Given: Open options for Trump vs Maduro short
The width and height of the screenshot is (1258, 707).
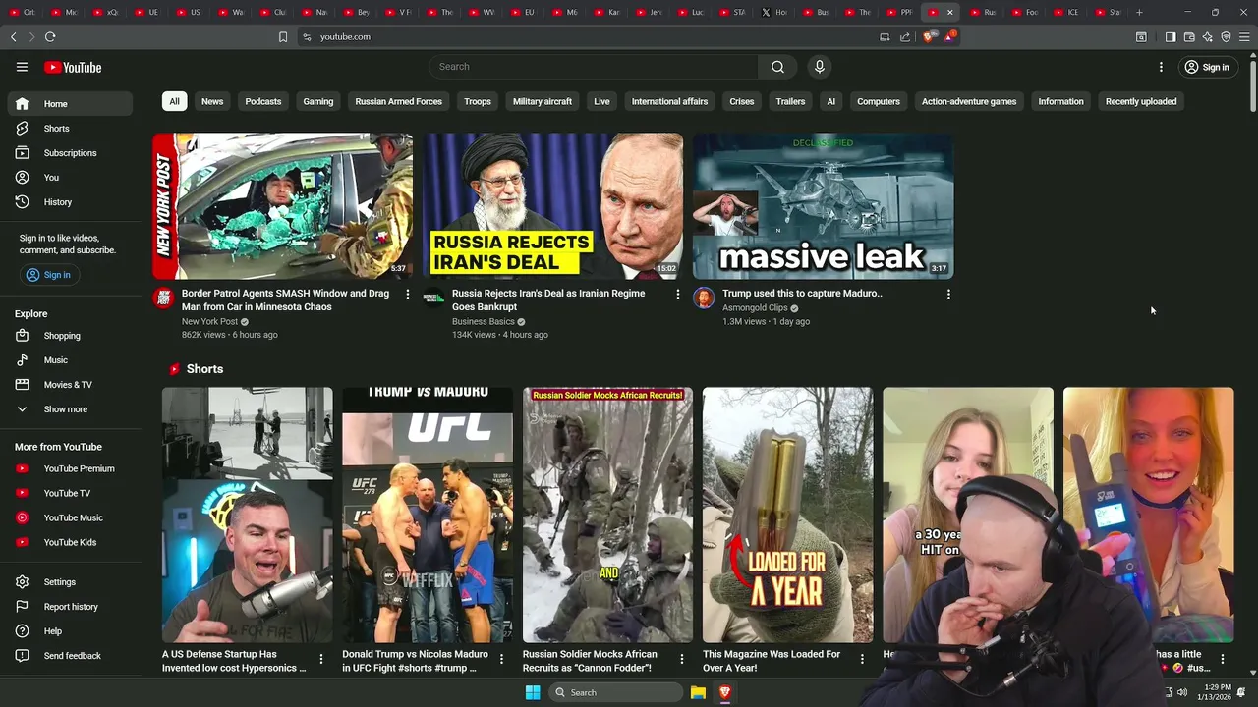Looking at the screenshot, I should pyautogui.click(x=501, y=659).
